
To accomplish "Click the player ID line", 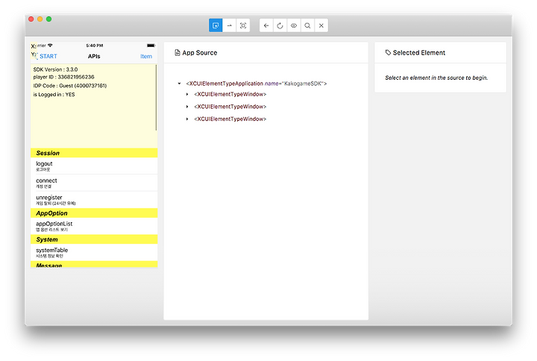I will 63,77.
